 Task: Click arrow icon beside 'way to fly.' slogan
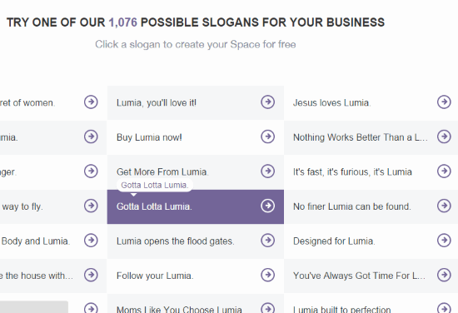[x=91, y=206]
